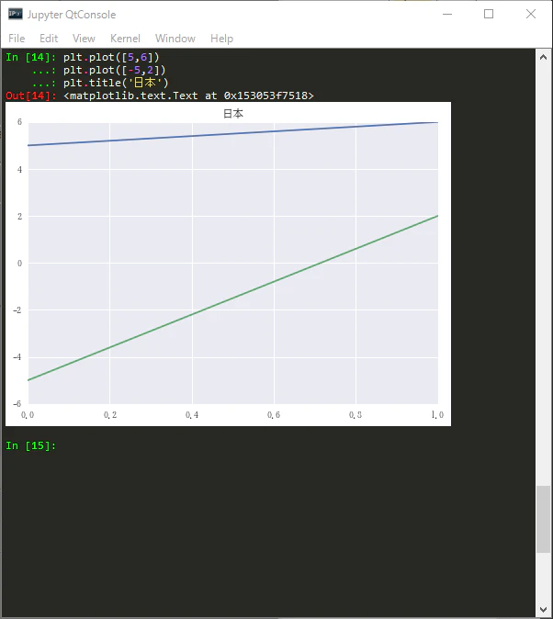
Task: Click the x-axis tick label 0.4
Action: tap(192, 415)
